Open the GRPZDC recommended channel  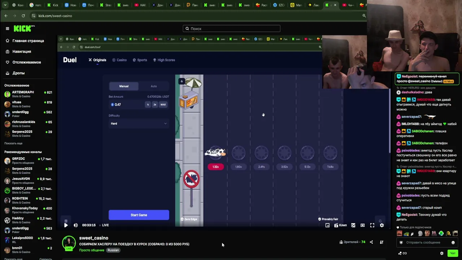[x=28, y=161]
